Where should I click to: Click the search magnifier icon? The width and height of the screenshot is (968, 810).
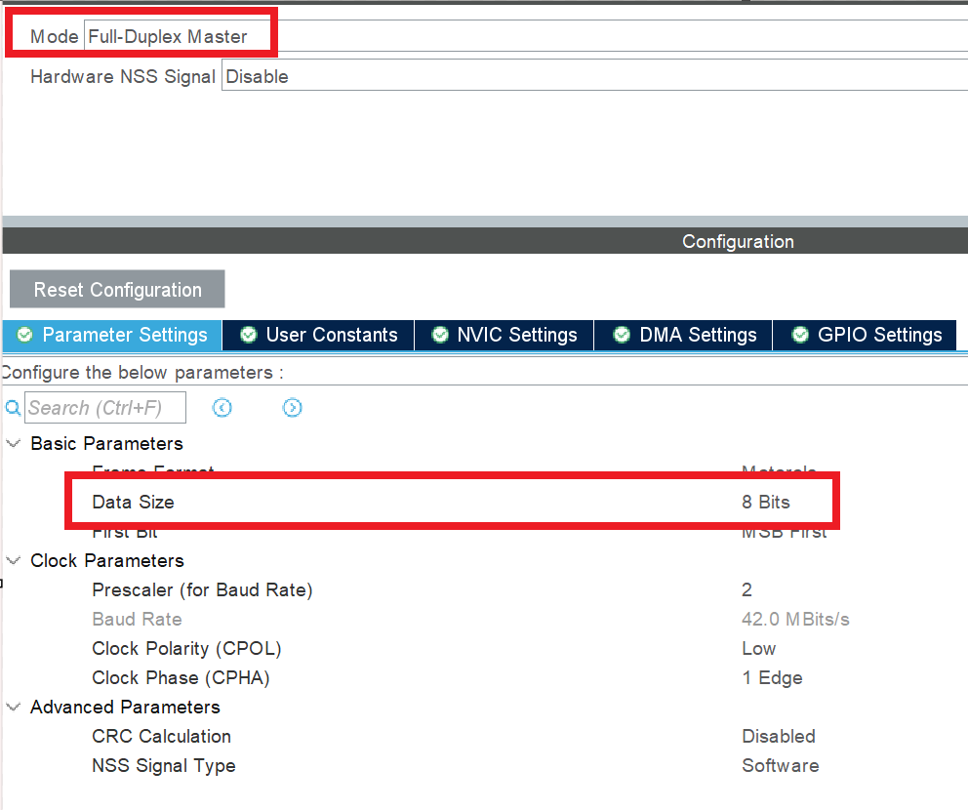pyautogui.click(x=12, y=407)
